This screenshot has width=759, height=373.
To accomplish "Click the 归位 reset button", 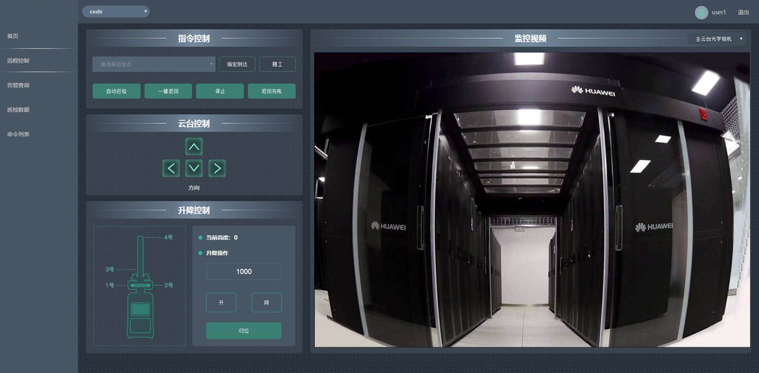I will pos(243,331).
